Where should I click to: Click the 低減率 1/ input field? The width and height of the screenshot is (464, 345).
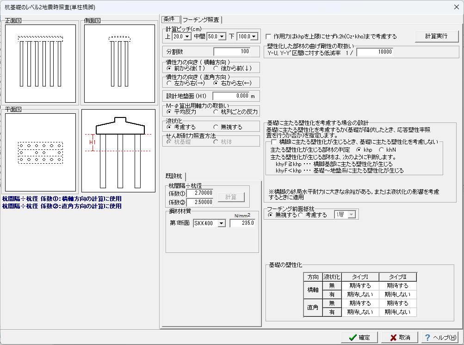click(375, 52)
